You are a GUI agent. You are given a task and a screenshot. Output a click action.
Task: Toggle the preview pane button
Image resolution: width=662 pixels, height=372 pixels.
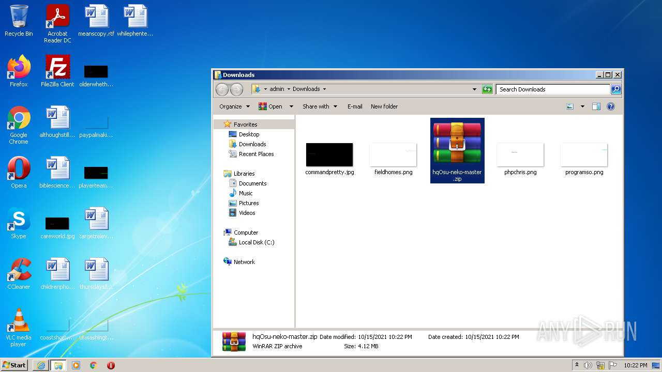596,106
